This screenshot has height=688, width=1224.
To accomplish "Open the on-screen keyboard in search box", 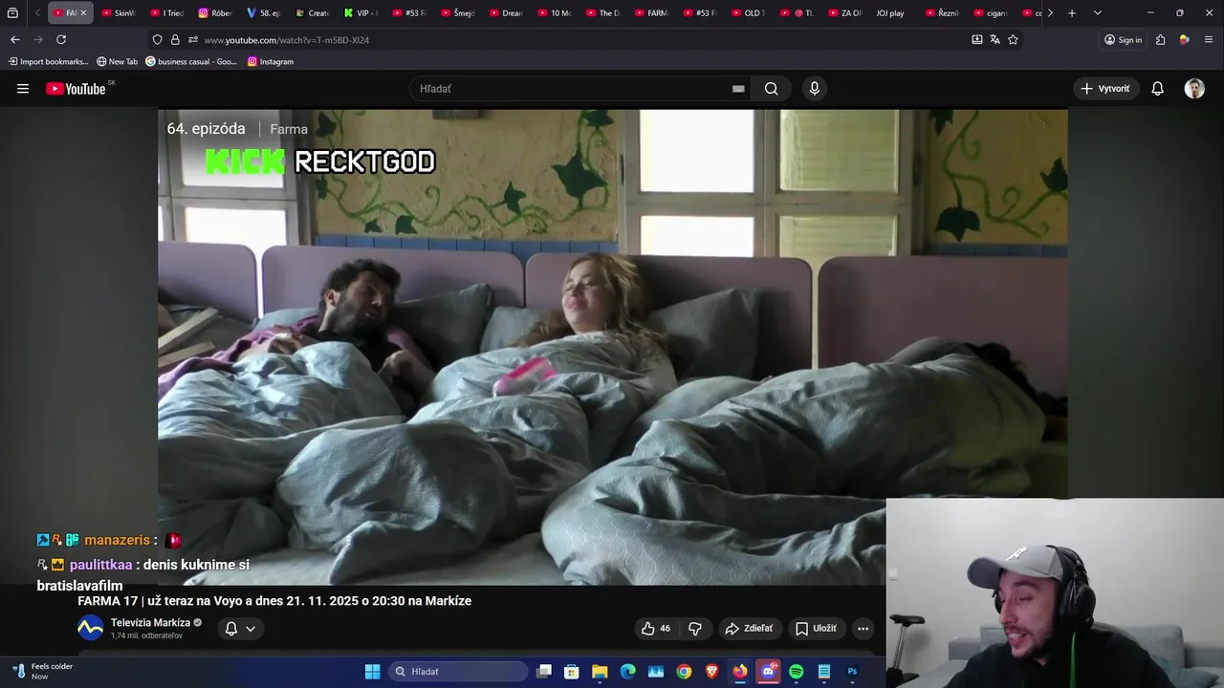I will coord(738,89).
